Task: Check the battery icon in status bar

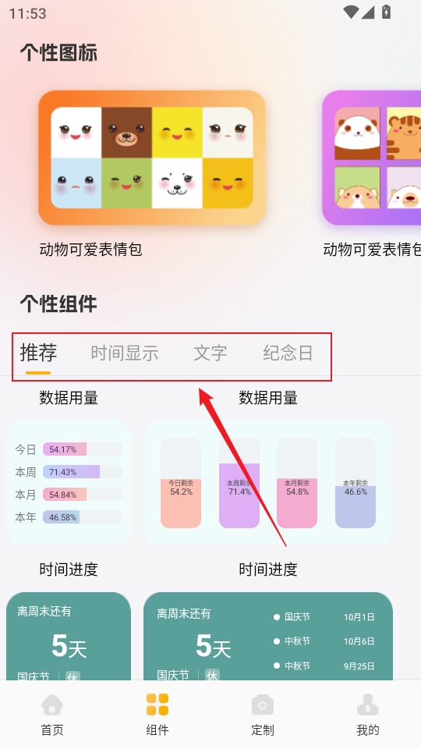Action: tap(386, 12)
